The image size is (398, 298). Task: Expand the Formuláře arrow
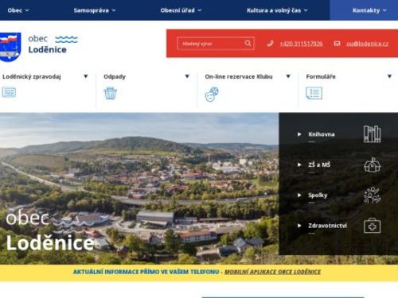coord(389,76)
